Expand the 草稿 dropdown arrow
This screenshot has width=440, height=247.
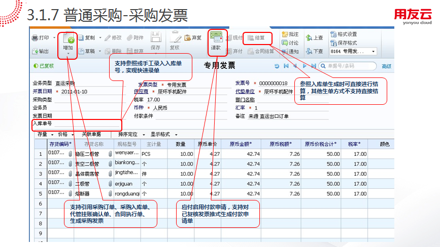click(100, 51)
